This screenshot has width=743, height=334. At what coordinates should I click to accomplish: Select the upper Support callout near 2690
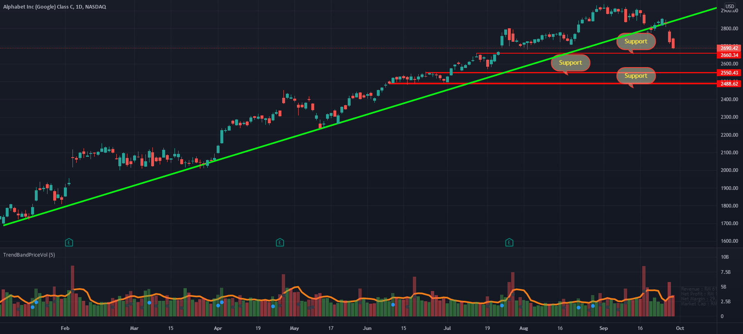pos(636,42)
